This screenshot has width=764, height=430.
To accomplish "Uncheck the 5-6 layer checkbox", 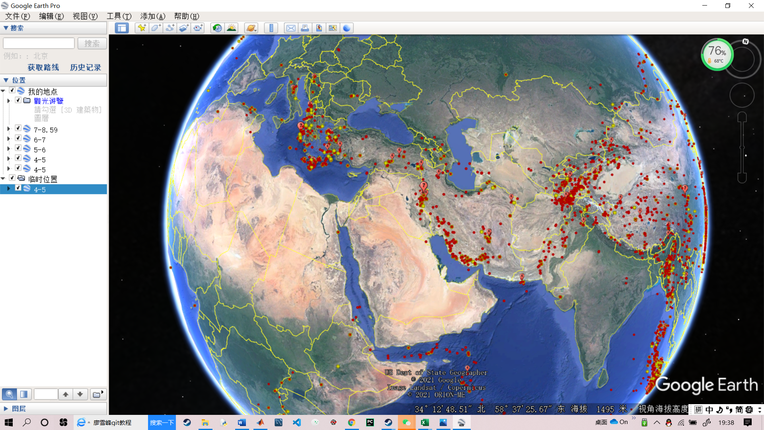I will 18,148.
